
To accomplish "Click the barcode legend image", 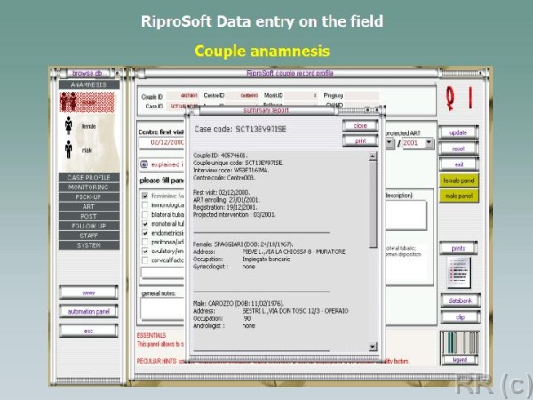I will coord(459,342).
